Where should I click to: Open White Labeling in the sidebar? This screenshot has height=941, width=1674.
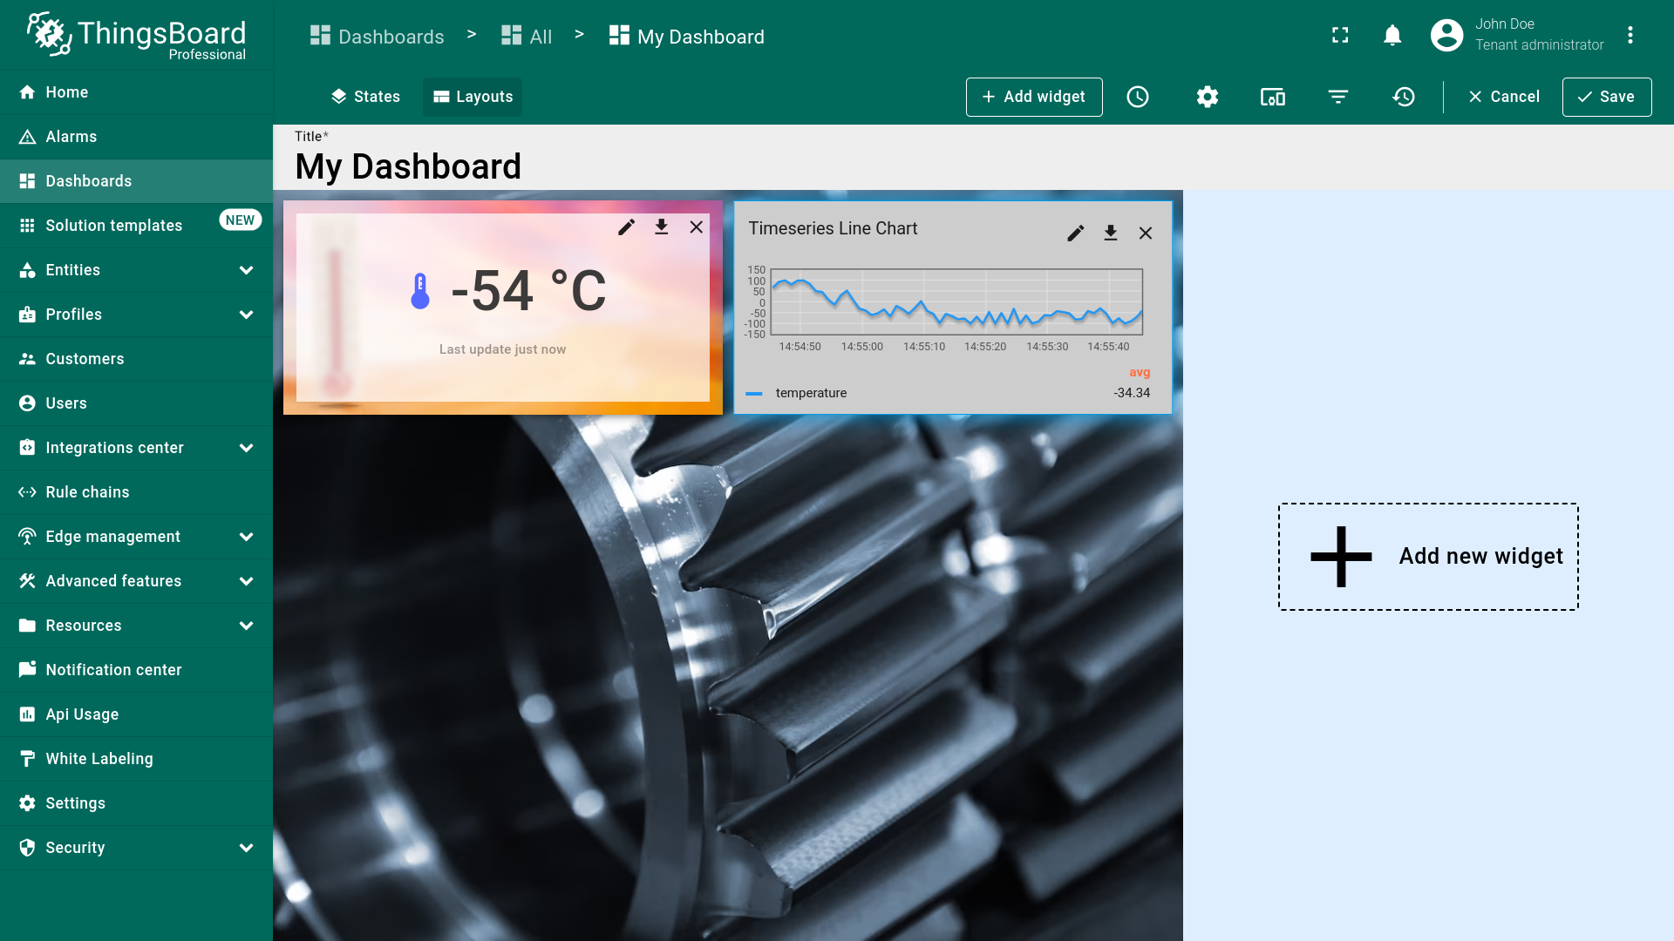pyautogui.click(x=136, y=759)
